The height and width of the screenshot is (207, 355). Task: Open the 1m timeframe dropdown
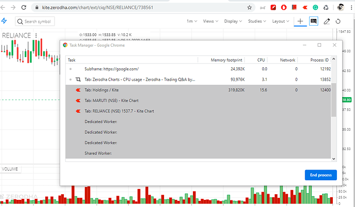pyautogui.click(x=192, y=22)
